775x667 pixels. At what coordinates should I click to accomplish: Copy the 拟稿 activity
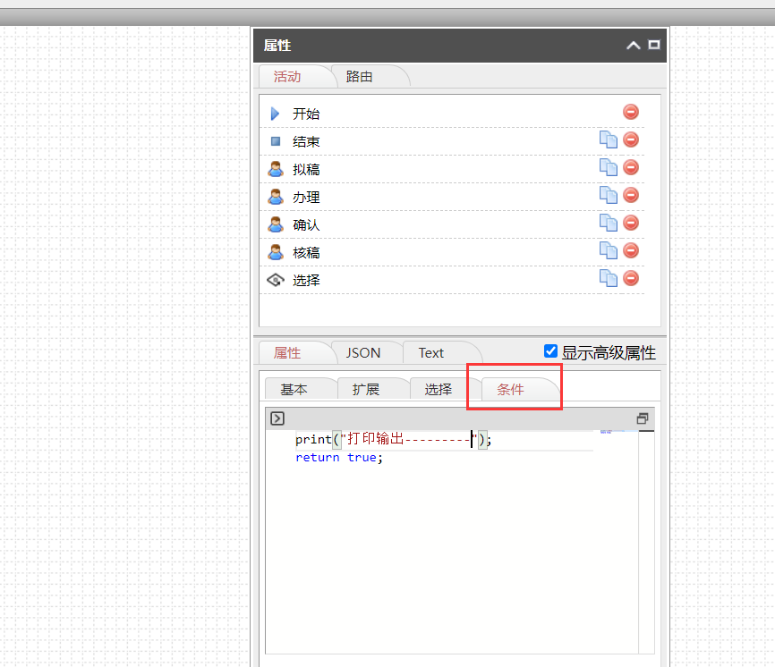coord(608,167)
